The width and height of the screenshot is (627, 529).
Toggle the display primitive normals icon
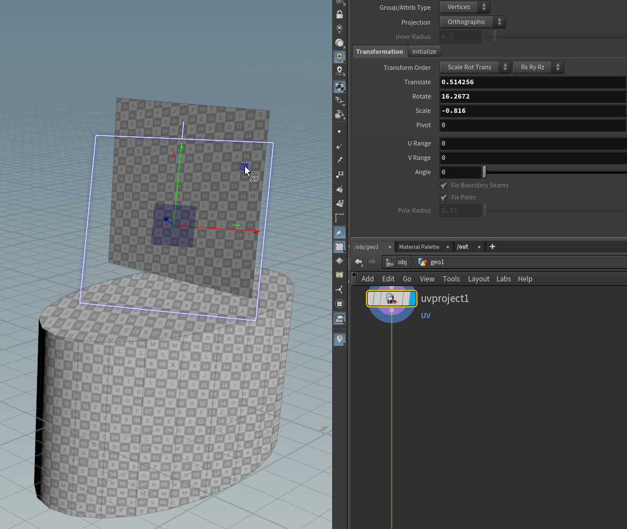[340, 189]
